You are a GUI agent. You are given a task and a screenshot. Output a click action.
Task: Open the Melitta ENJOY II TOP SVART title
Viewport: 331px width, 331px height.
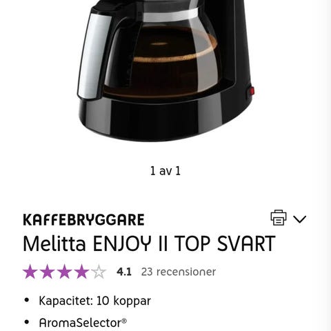[149, 243]
